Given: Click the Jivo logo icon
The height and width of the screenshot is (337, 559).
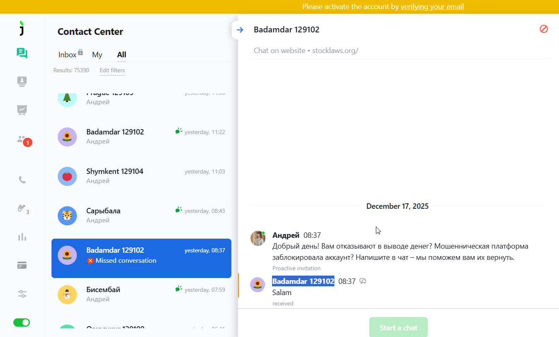Looking at the screenshot, I should tap(22, 28).
